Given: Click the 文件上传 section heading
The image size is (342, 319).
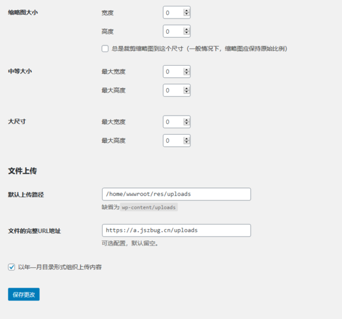Looking at the screenshot, I should 22,171.
